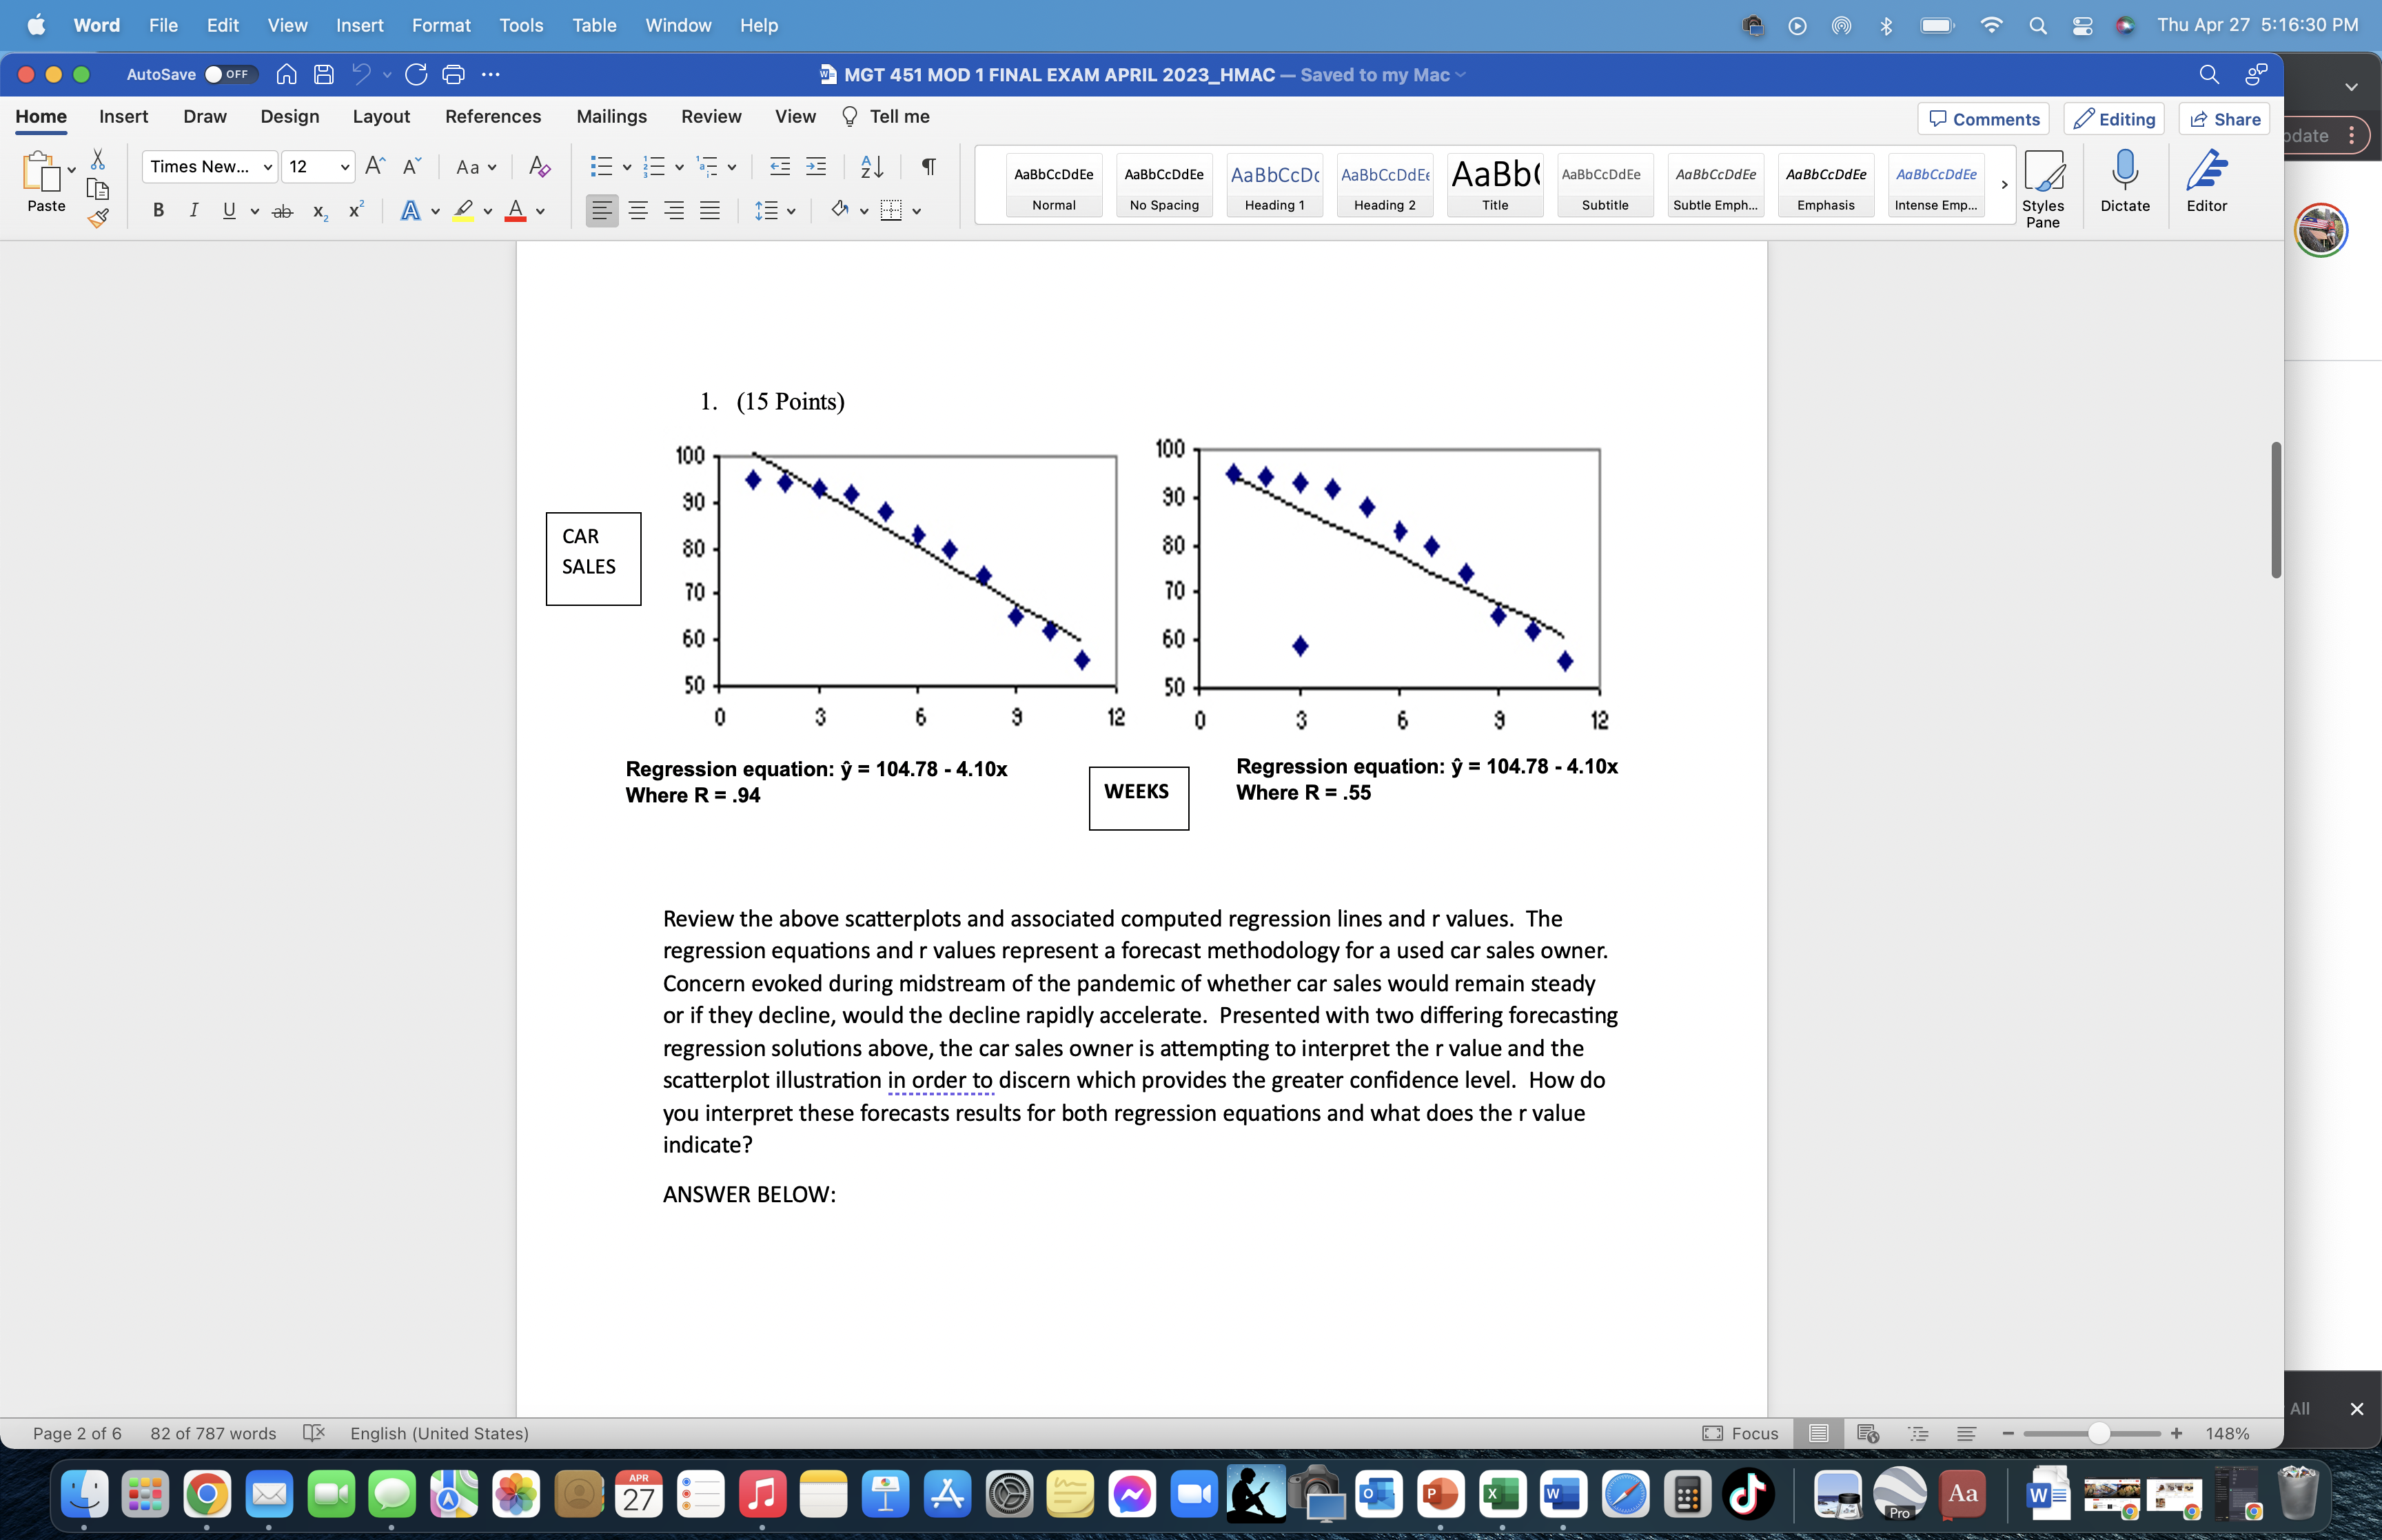Select the References ribbon tab
This screenshot has height=1540, width=2382.
coord(491,116)
